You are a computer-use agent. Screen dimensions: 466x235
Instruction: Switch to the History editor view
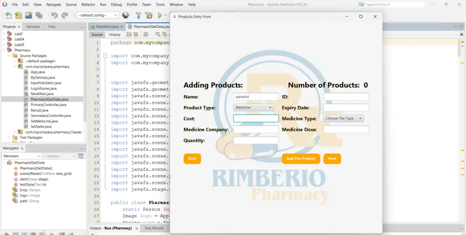pyautogui.click(x=115, y=35)
